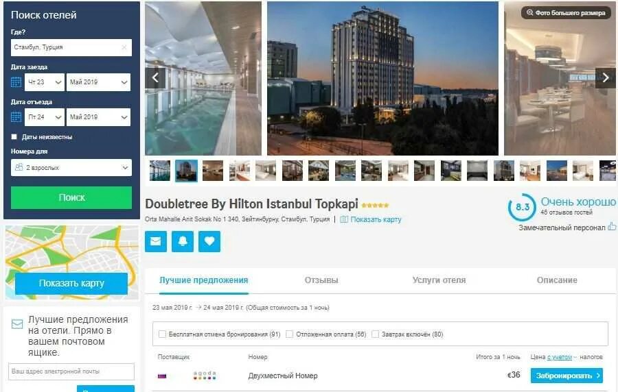This screenshot has width=618, height=392.
Task: Click the Двухместный Номер room name
Action: 283,376
